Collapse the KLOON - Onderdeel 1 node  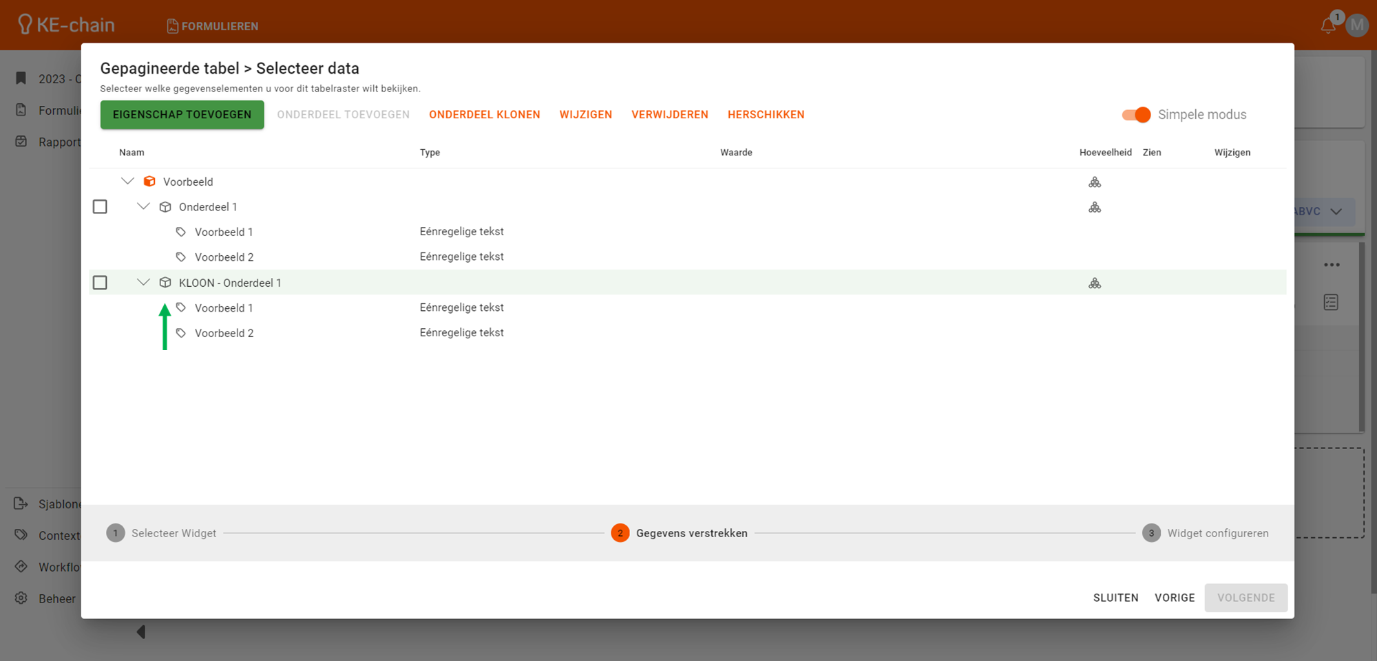tap(143, 282)
